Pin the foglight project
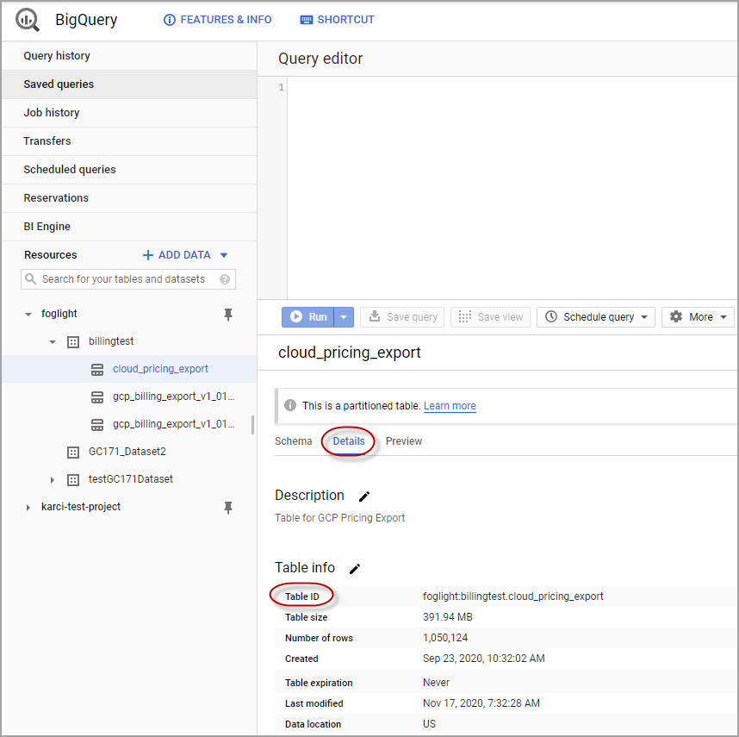Image resolution: width=739 pixels, height=737 pixels. (x=228, y=315)
